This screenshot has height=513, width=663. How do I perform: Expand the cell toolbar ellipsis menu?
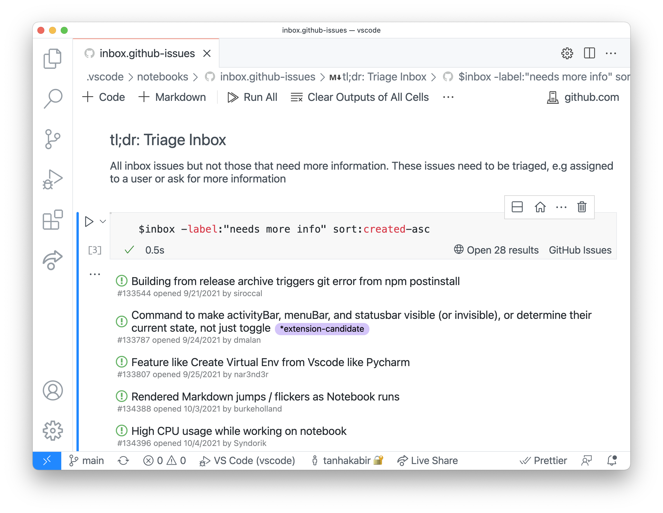coord(561,207)
